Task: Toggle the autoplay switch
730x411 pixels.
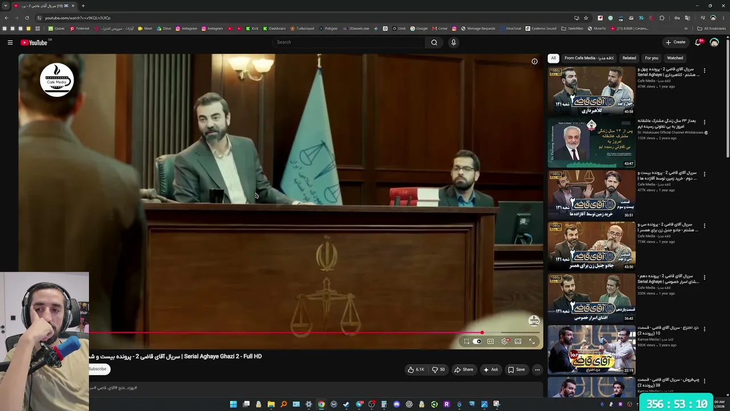Action: pyautogui.click(x=477, y=341)
